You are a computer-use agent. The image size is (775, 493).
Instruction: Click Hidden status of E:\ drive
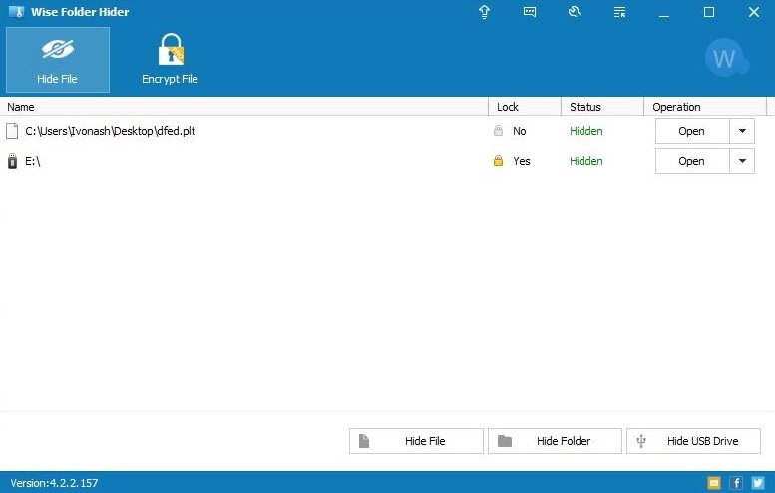pyautogui.click(x=586, y=161)
